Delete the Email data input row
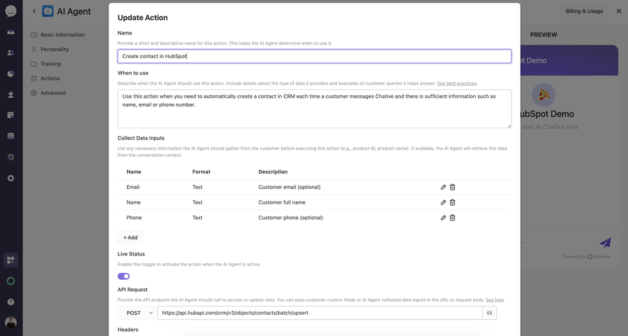628x336 pixels. click(452, 187)
